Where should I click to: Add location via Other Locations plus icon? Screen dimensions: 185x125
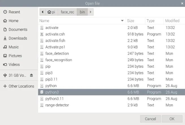5,86
